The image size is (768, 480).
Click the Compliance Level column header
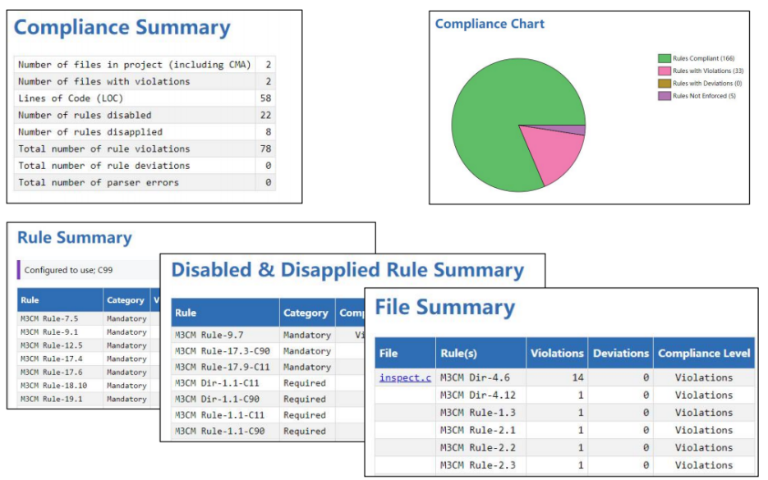pyautogui.click(x=704, y=353)
